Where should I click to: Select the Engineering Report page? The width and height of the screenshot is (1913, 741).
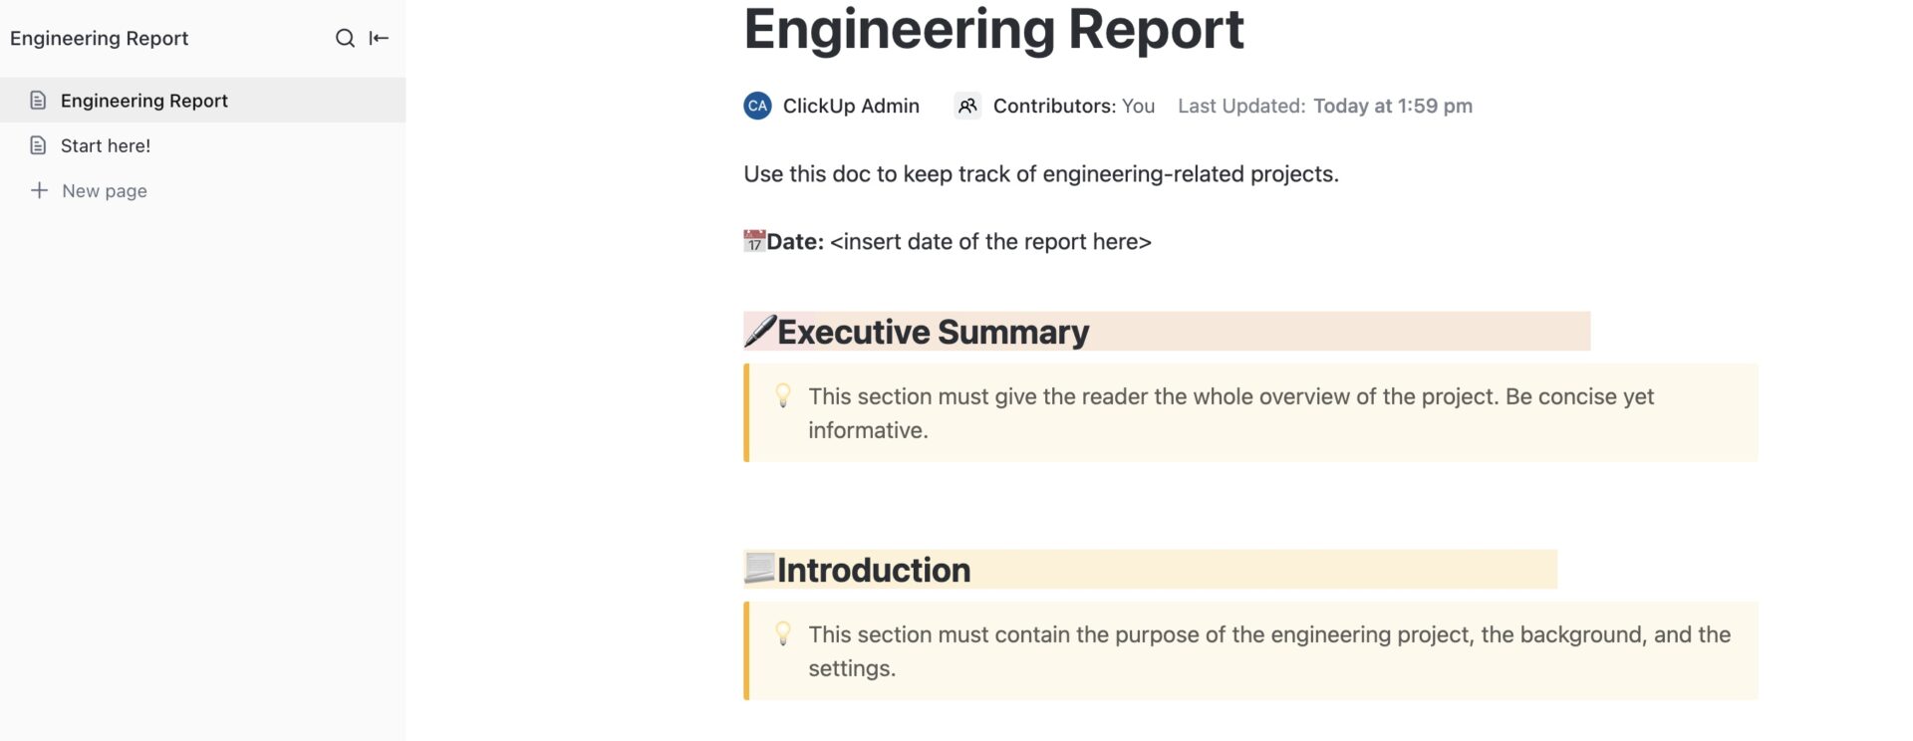pos(143,100)
